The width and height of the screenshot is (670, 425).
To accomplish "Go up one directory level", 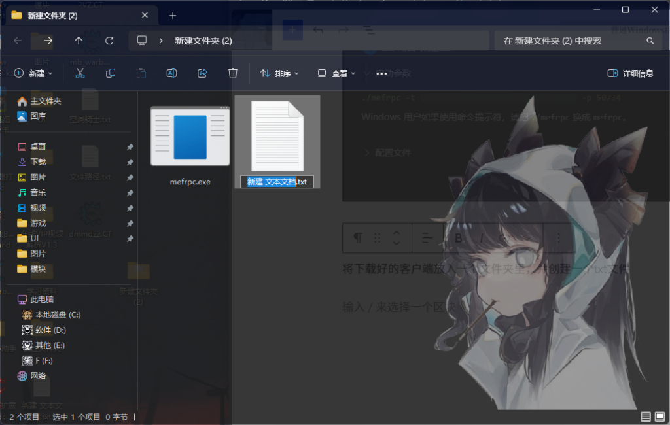I will tap(79, 41).
